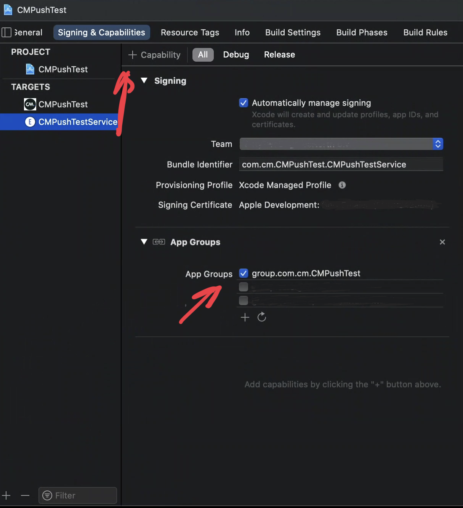Switch to Signing & Capabilities tab
463x508 pixels.
click(101, 32)
